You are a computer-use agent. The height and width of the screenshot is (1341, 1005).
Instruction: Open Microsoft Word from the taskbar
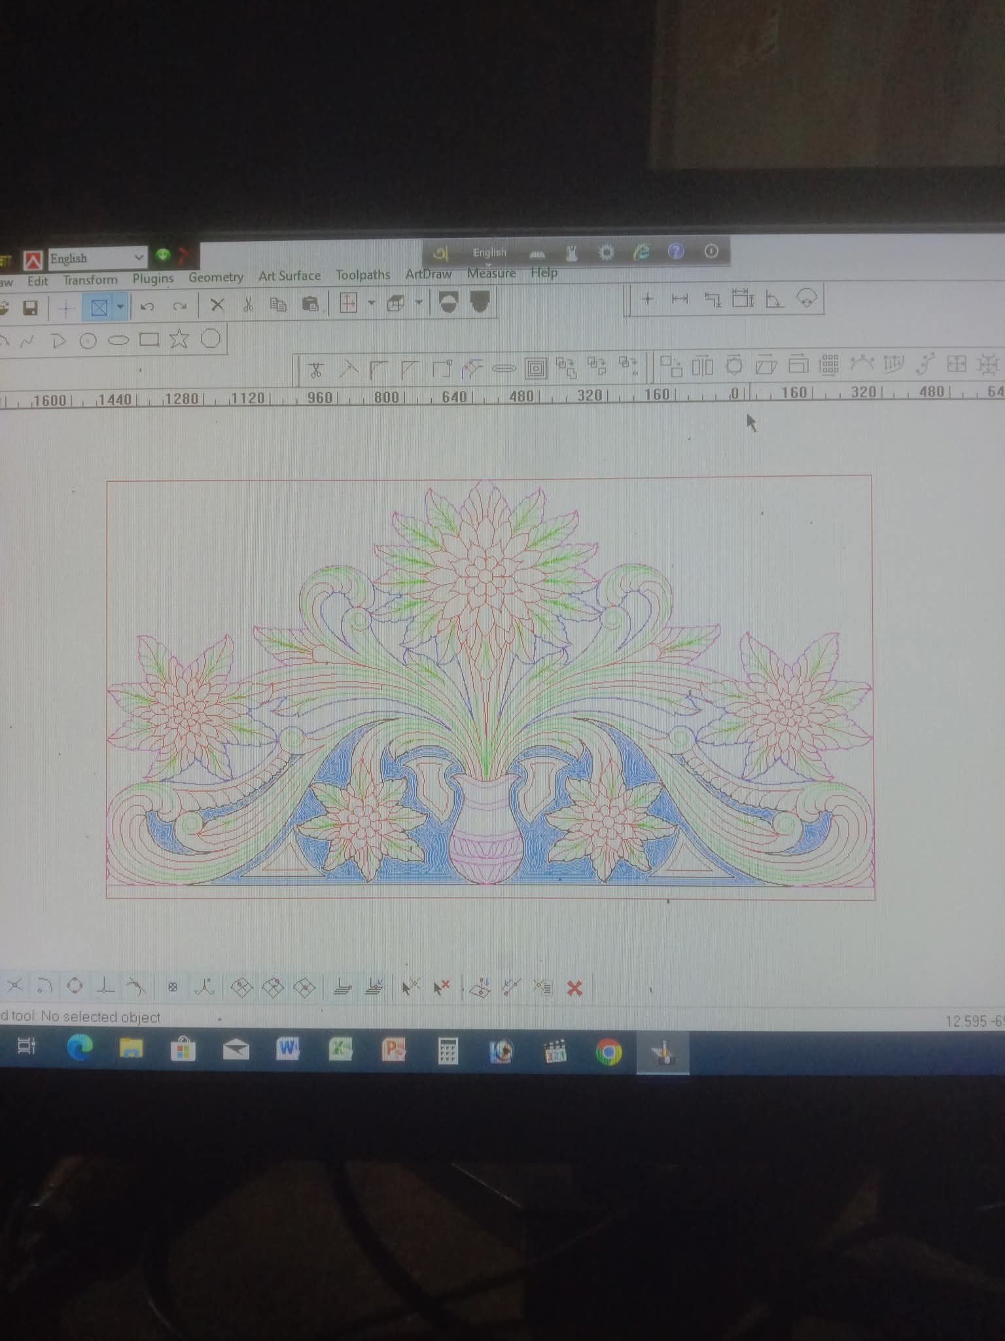(288, 1050)
